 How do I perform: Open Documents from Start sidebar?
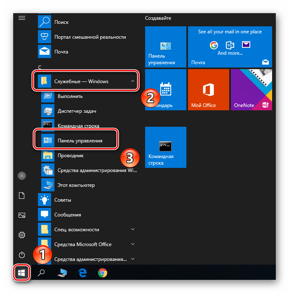22,195
